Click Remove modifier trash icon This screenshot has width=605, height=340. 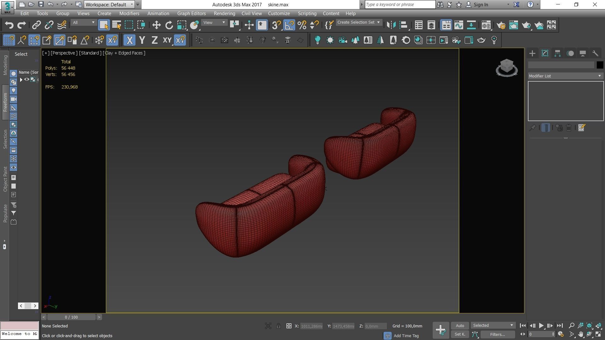pyautogui.click(x=569, y=128)
